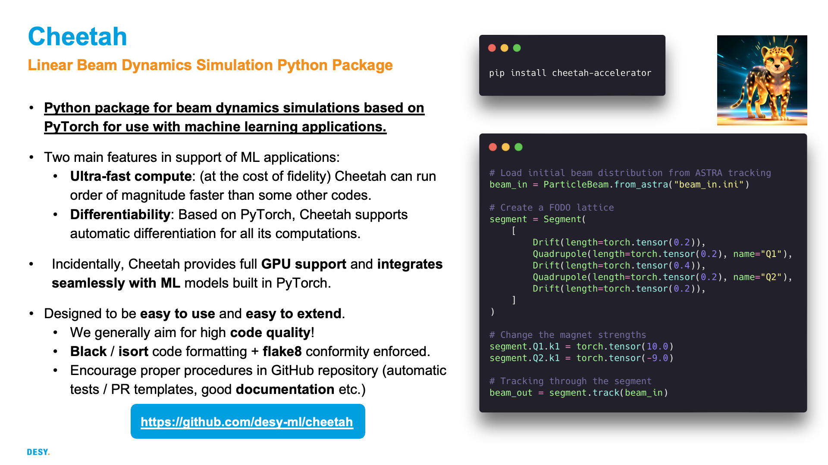828x465 pixels.
Task: Click the Quadrupole line named "Q1"
Action: [662, 254]
